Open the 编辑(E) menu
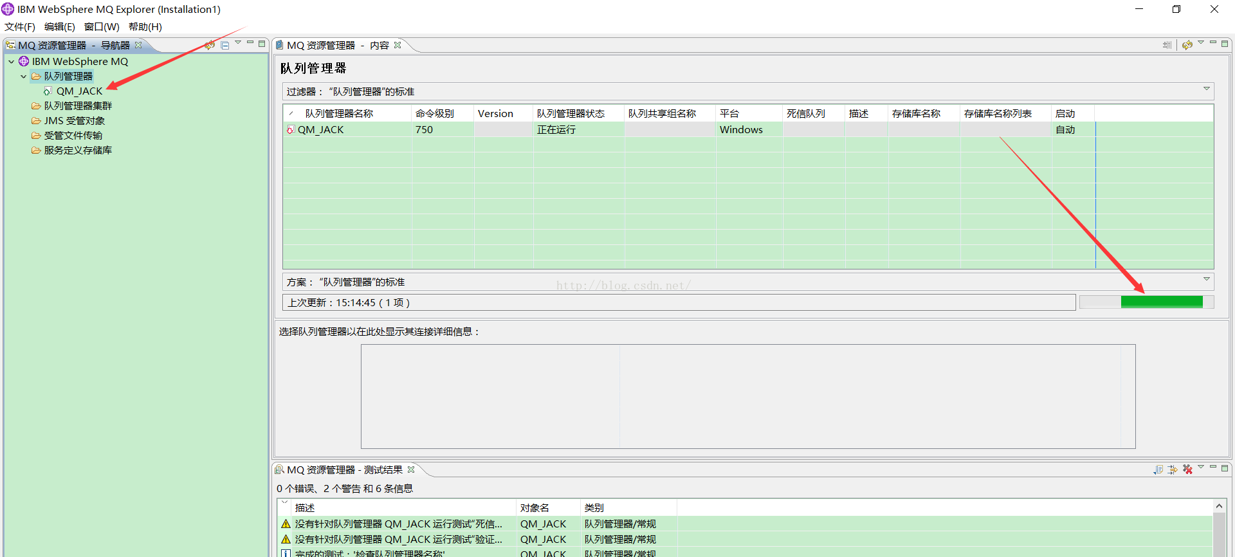The image size is (1235, 557). 60,26
